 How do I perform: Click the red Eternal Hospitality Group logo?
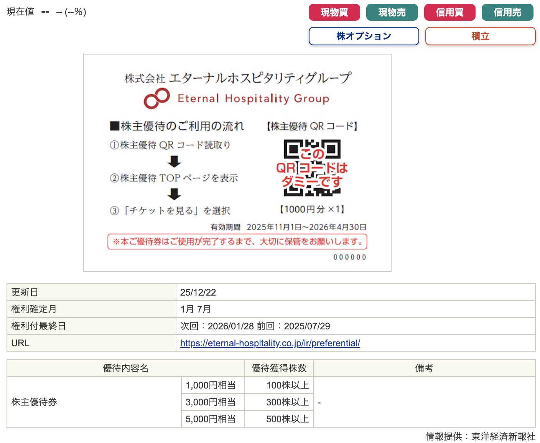coord(157,98)
